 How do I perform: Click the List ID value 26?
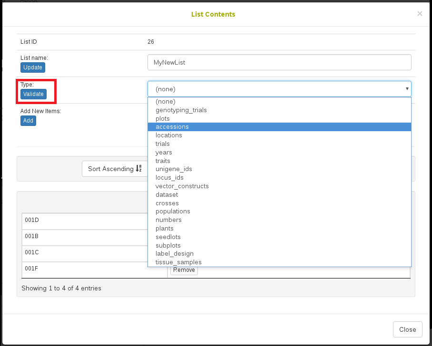[x=151, y=42]
